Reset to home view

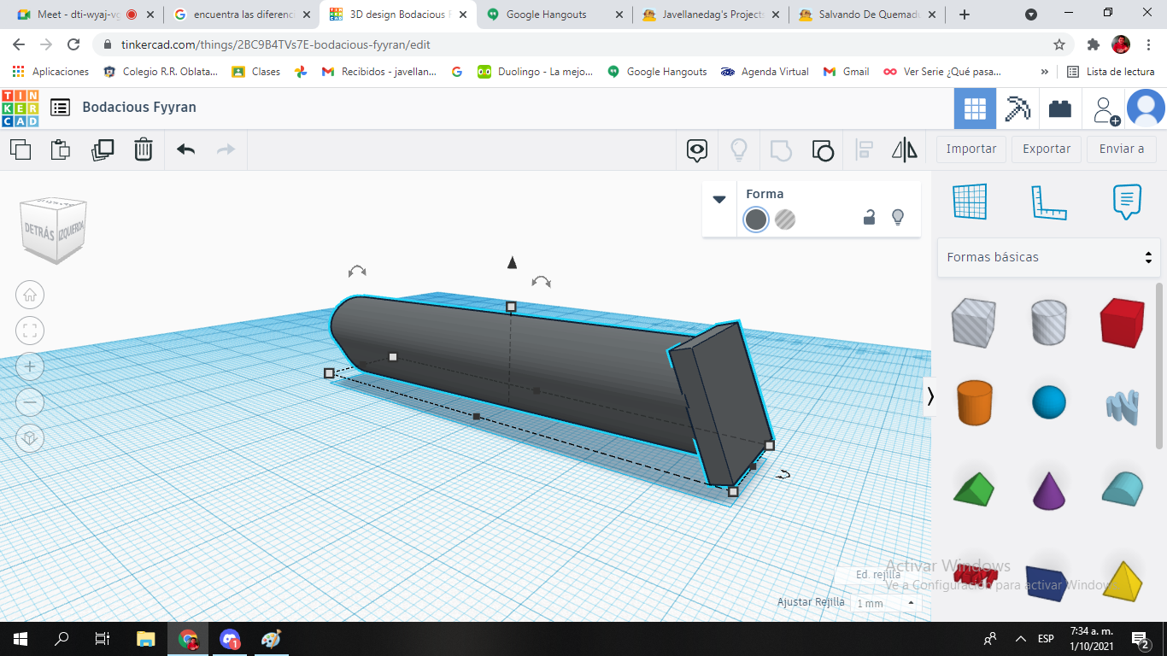30,295
